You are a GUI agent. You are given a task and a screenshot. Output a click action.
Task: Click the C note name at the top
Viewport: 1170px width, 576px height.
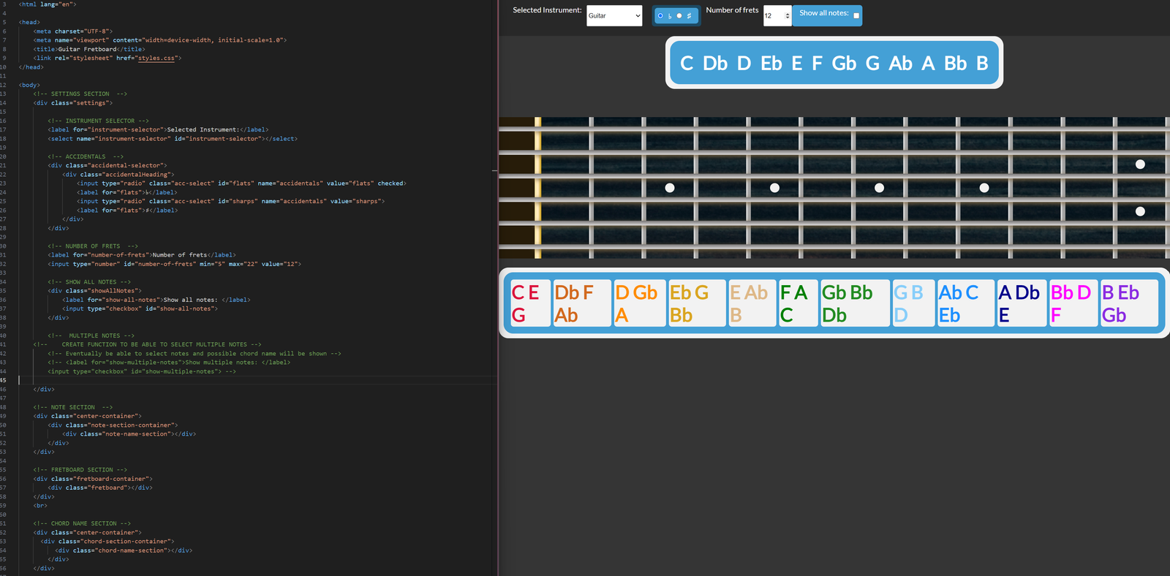686,64
